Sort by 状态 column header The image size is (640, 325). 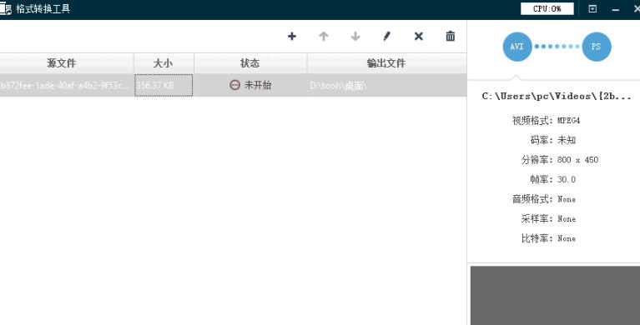pyautogui.click(x=250, y=63)
